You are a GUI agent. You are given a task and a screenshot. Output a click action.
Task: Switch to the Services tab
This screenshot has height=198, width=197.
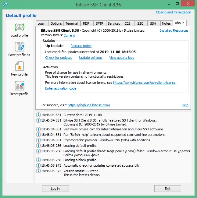(x=114, y=23)
